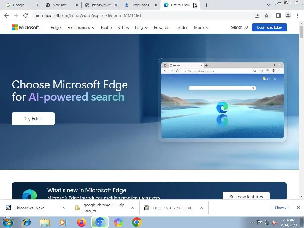This screenshot has height=228, width=304.
Task: Launch Google Chrome from taskbar
Action: tap(137, 222)
